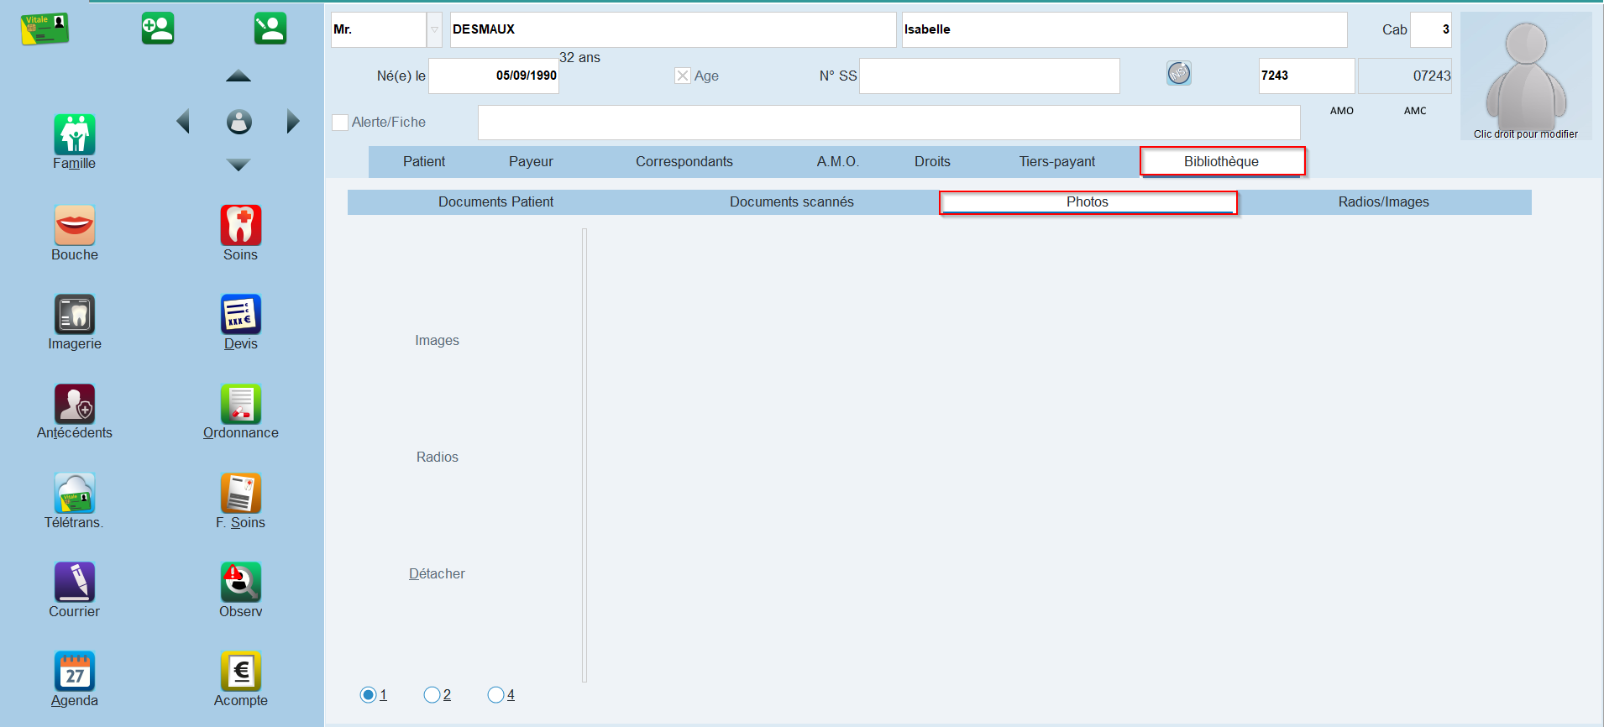
Task: Open the Ordonnance prescription icon
Action: pos(241,404)
